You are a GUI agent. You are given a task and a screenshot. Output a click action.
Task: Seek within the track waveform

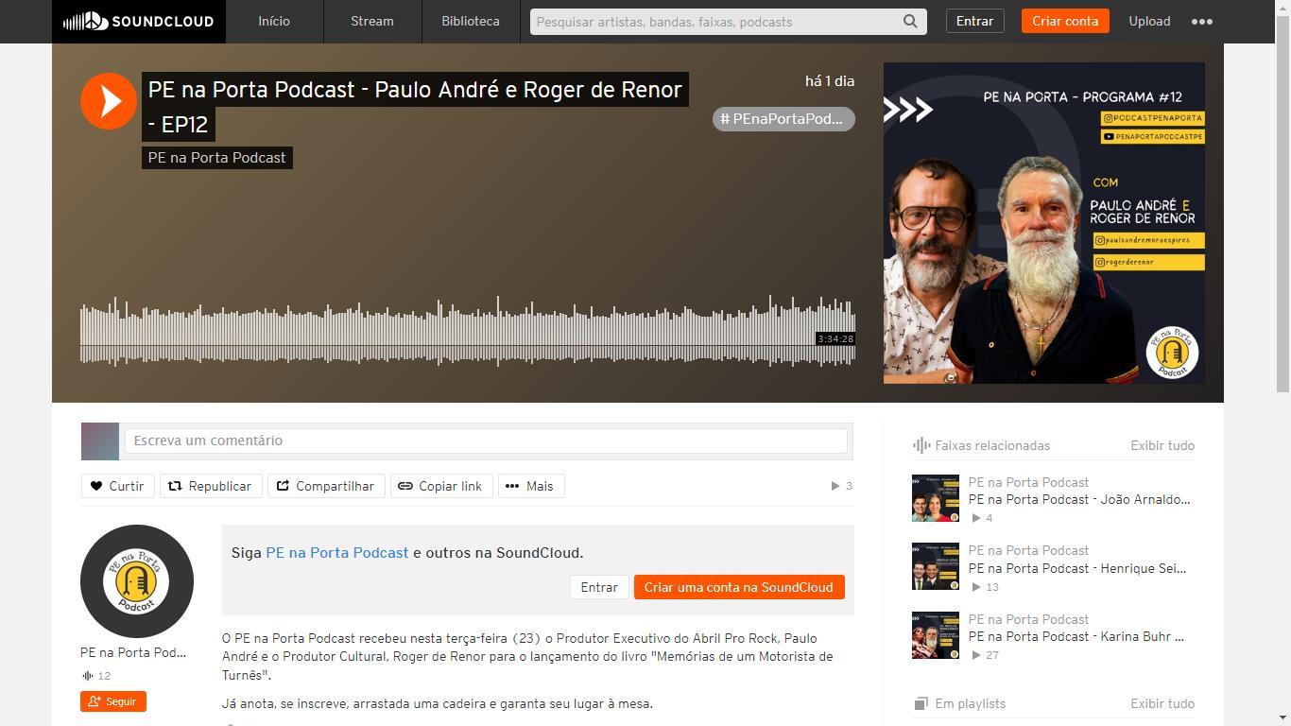coord(468,331)
